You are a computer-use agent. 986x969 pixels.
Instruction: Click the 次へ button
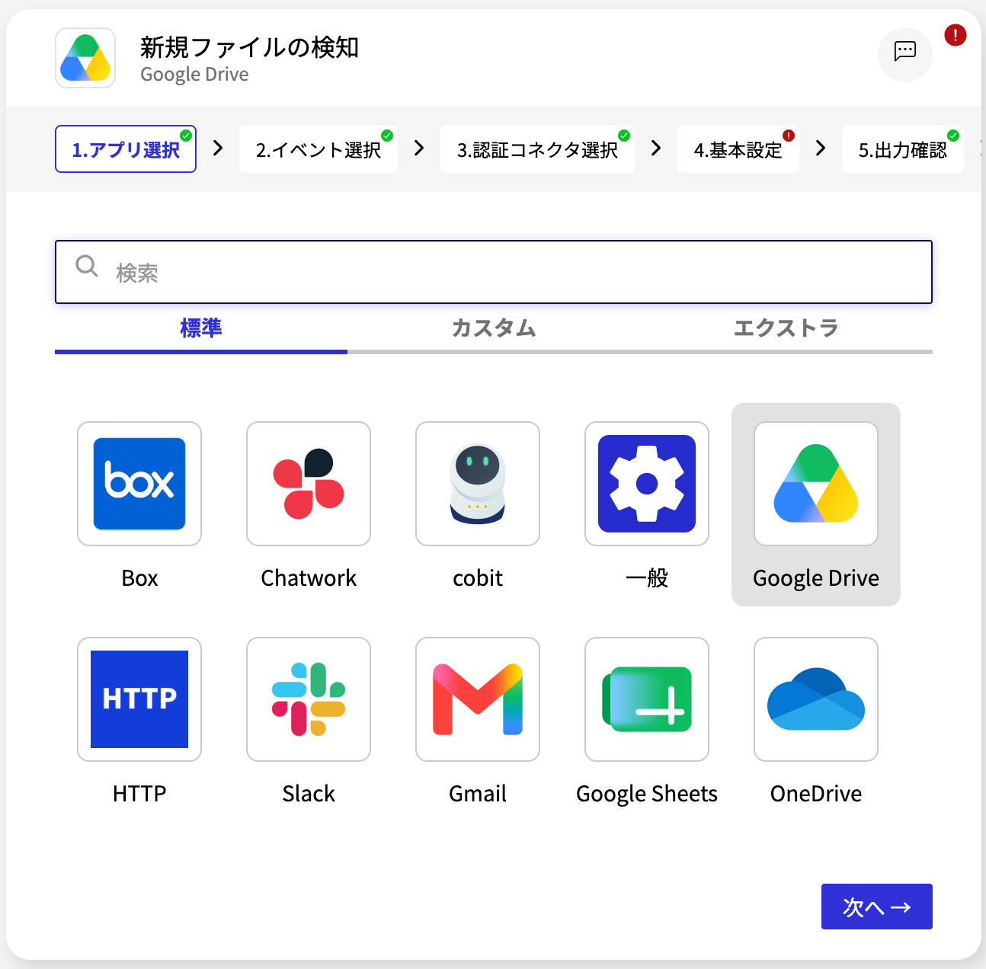point(877,907)
